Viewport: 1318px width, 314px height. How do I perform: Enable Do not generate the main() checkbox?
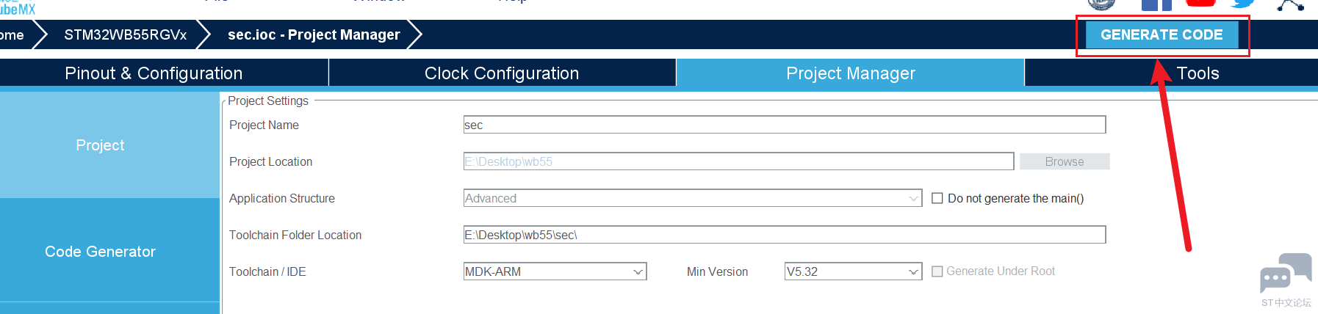pos(937,198)
